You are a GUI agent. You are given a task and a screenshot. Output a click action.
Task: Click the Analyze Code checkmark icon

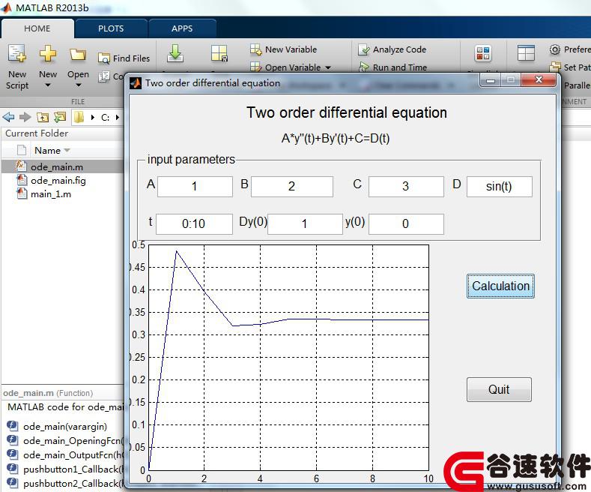(x=364, y=49)
